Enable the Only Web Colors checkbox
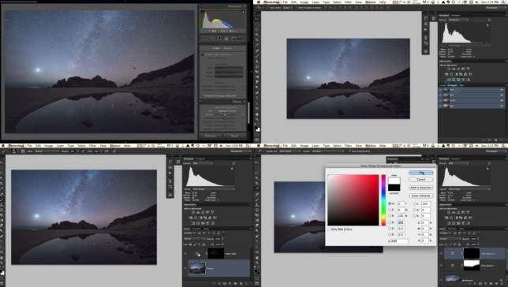The image size is (508, 287). (x=329, y=229)
